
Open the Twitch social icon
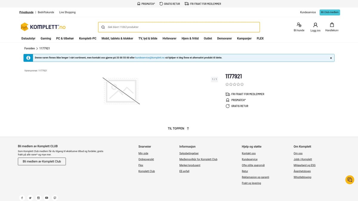click(x=55, y=198)
